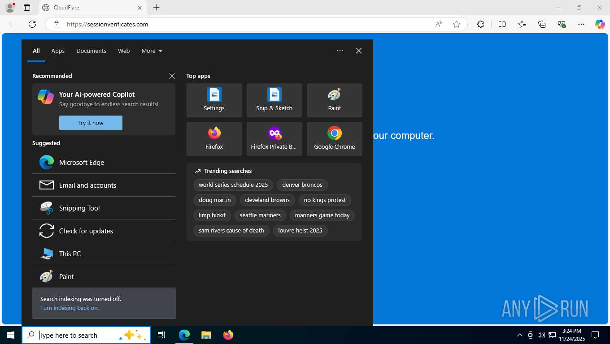610x344 pixels.
Task: Open Microsoft Edge suggestion
Action: (104, 162)
